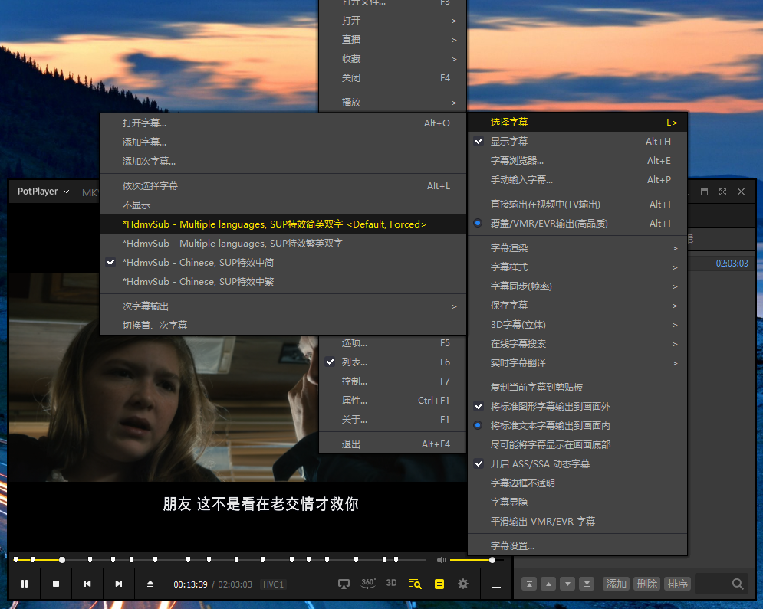Screen dimensions: 763x609
Task: Stop the video with the stop button
Action: (x=56, y=584)
